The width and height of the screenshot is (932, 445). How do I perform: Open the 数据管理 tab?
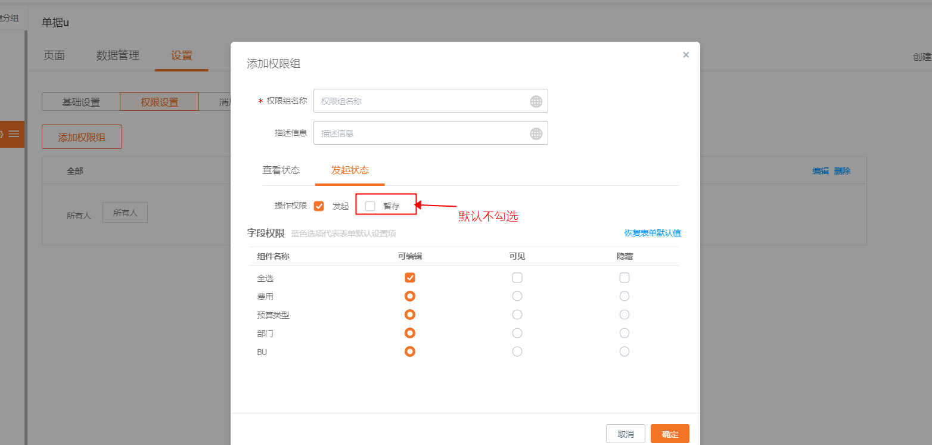coord(117,55)
